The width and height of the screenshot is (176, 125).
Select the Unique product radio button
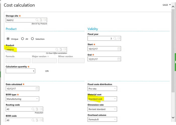(x=8, y=39)
